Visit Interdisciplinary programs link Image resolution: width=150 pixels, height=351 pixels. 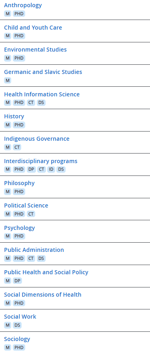pyautogui.click(x=41, y=161)
